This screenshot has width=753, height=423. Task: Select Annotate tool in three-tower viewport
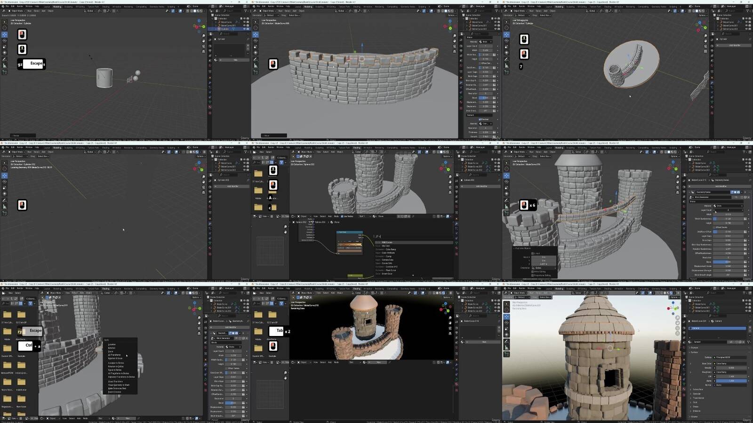pos(506,200)
